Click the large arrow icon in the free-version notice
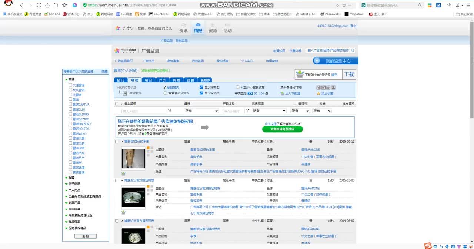 coord(205,127)
